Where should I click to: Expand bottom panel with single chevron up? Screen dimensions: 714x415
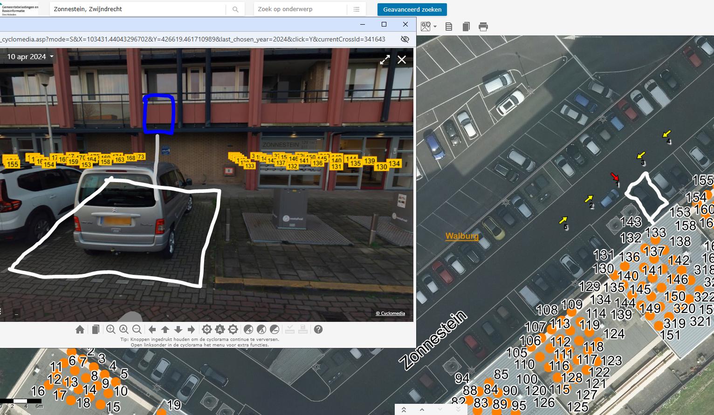422,410
